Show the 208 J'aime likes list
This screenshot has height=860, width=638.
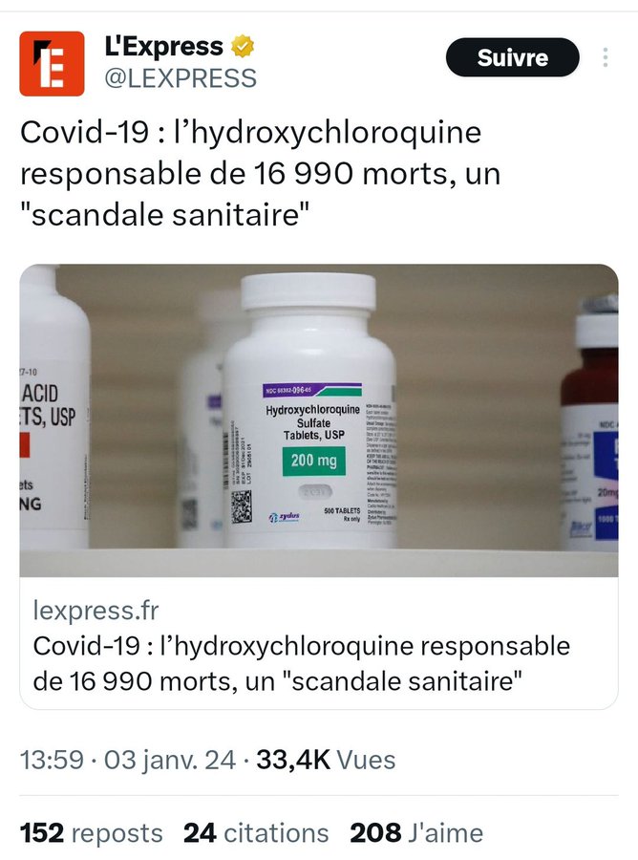pos(416,833)
